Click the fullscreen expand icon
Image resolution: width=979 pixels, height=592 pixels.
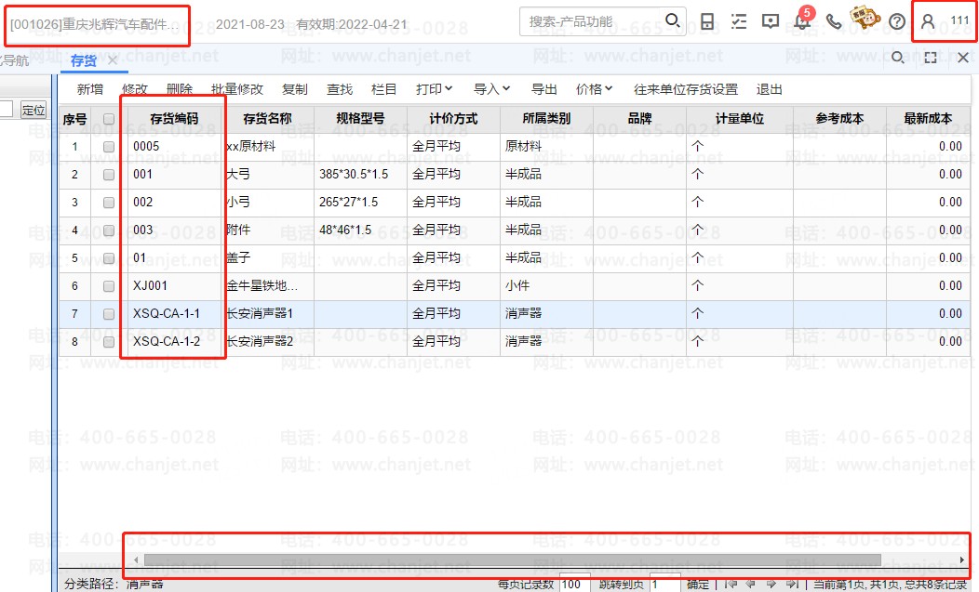coord(931,59)
